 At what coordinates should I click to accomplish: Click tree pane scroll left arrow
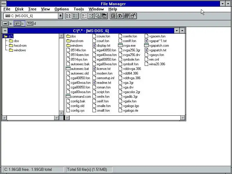[x=5, y=118]
